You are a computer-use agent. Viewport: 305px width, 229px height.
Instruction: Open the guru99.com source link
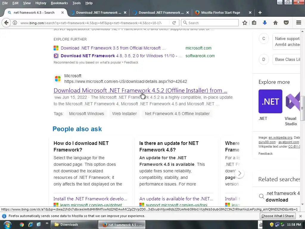(267, 142)
